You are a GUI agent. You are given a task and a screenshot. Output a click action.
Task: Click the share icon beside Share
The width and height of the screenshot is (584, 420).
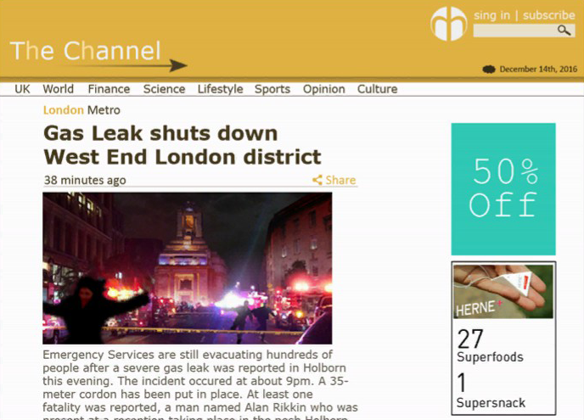tap(317, 180)
